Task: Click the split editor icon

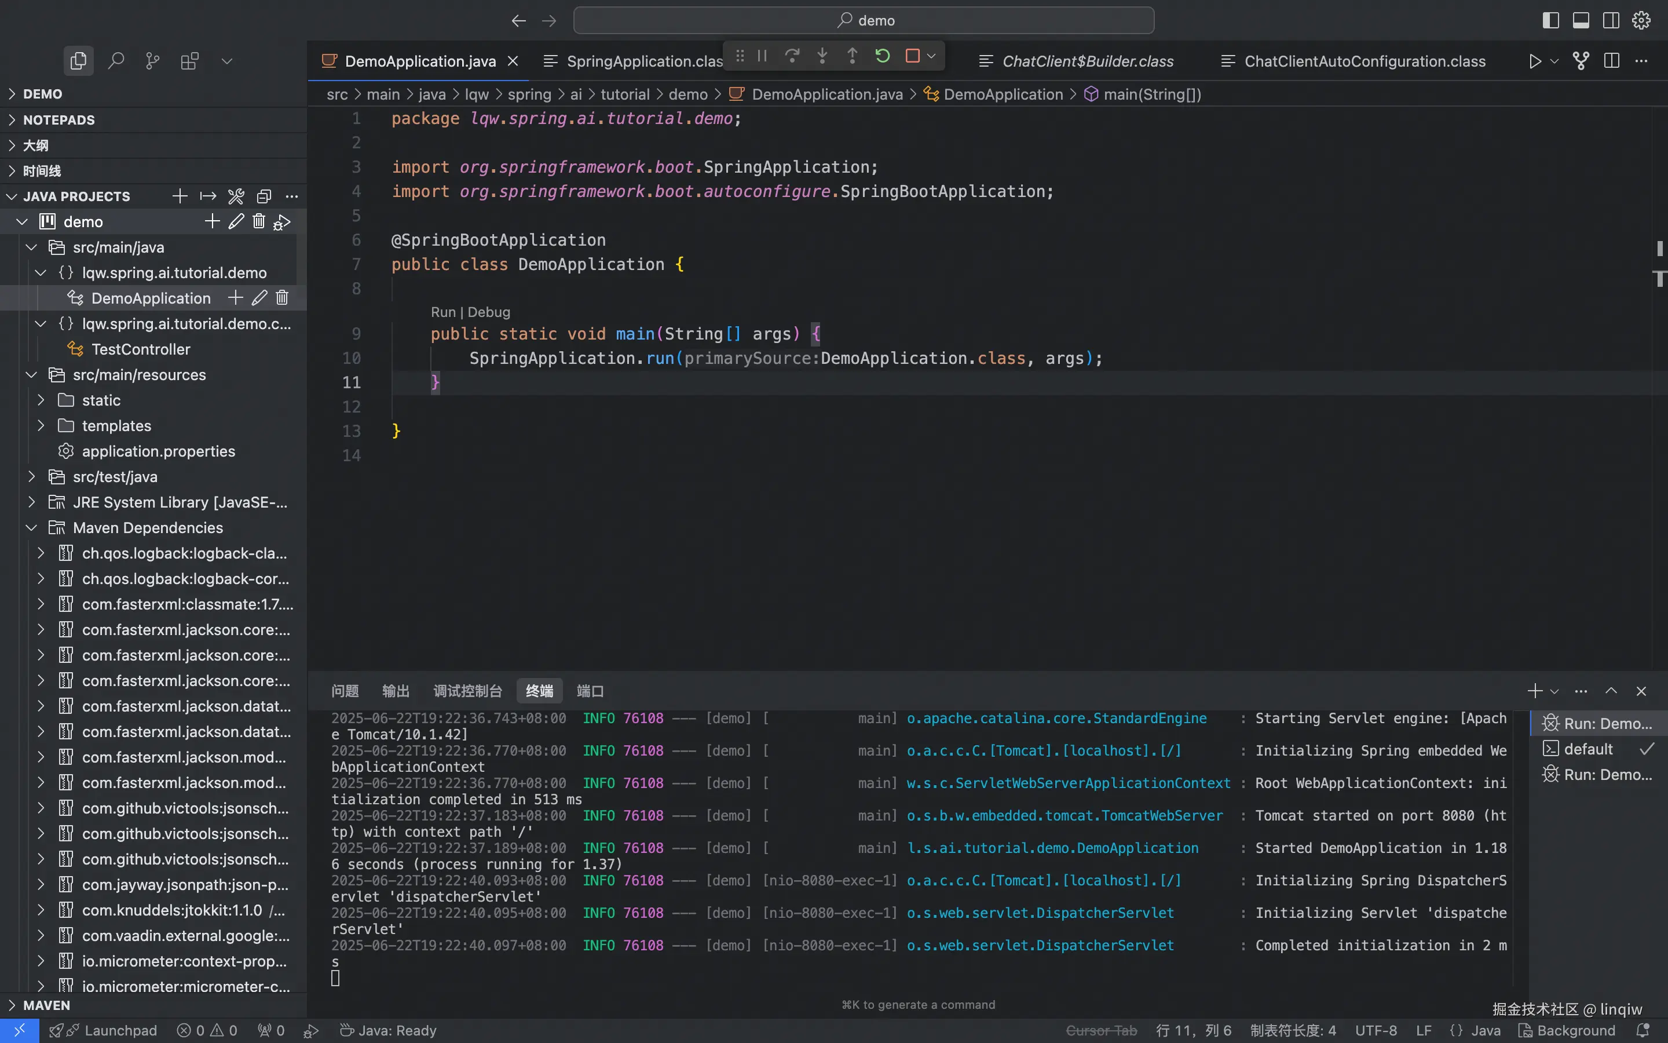Action: [x=1611, y=61]
